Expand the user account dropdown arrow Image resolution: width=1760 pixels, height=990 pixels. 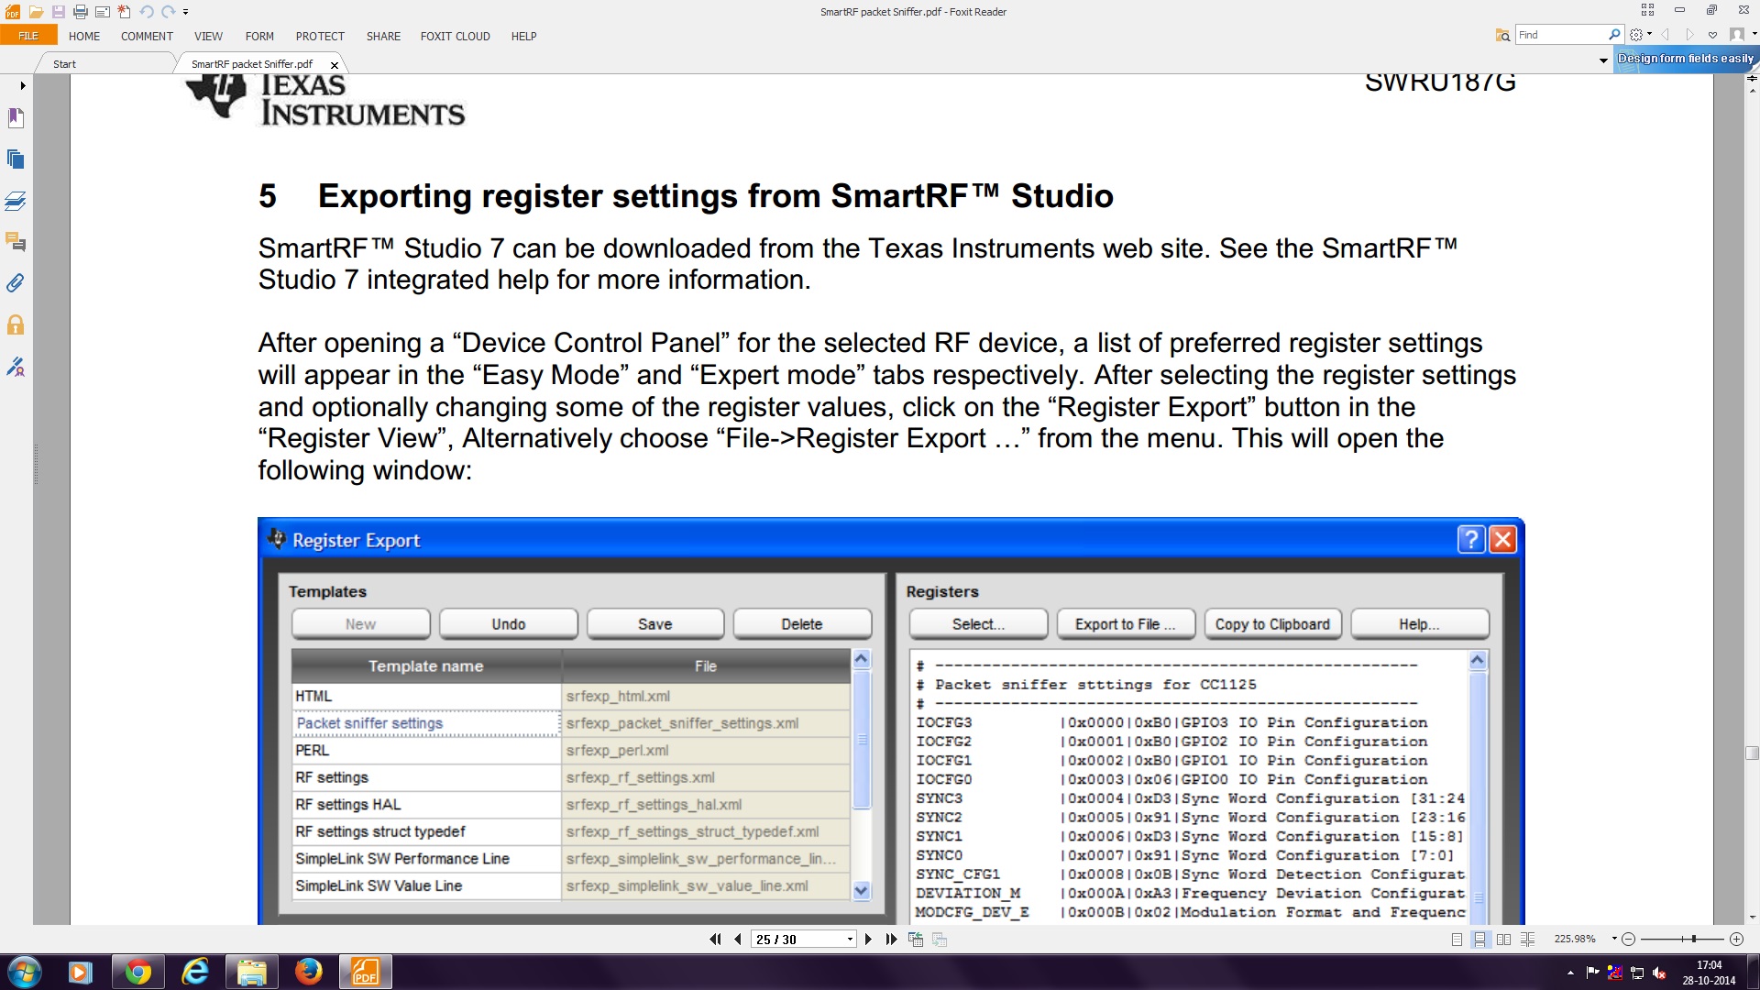coord(1754,35)
